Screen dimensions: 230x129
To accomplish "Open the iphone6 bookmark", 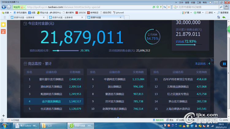I will [118, 13].
